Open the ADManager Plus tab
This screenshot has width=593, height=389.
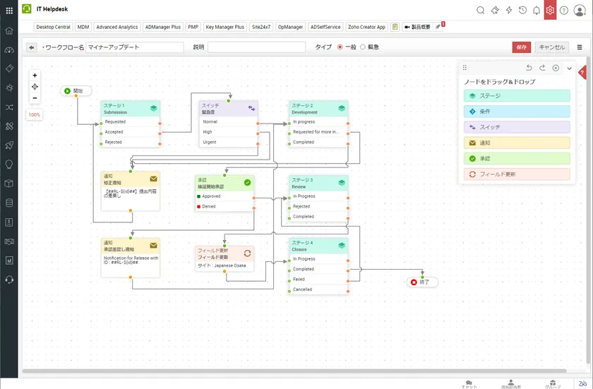point(162,27)
